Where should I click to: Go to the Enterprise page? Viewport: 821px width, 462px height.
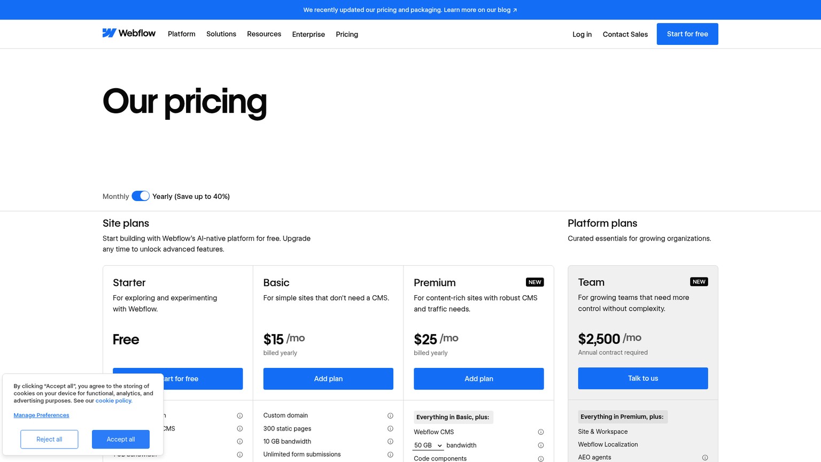pyautogui.click(x=308, y=34)
